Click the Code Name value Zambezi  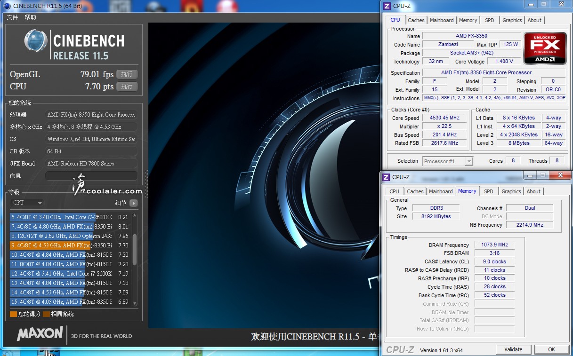click(x=448, y=45)
